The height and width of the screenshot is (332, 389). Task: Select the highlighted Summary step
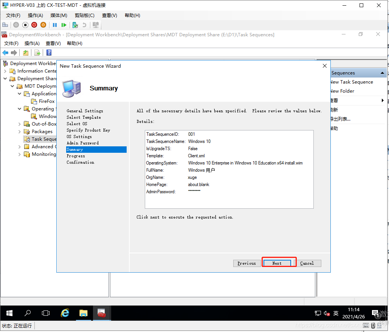point(96,150)
